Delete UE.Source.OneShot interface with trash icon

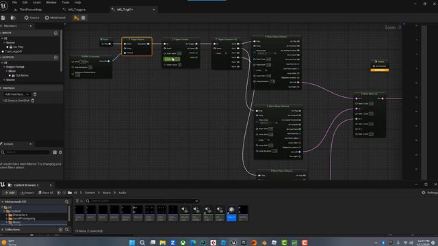[33, 100]
